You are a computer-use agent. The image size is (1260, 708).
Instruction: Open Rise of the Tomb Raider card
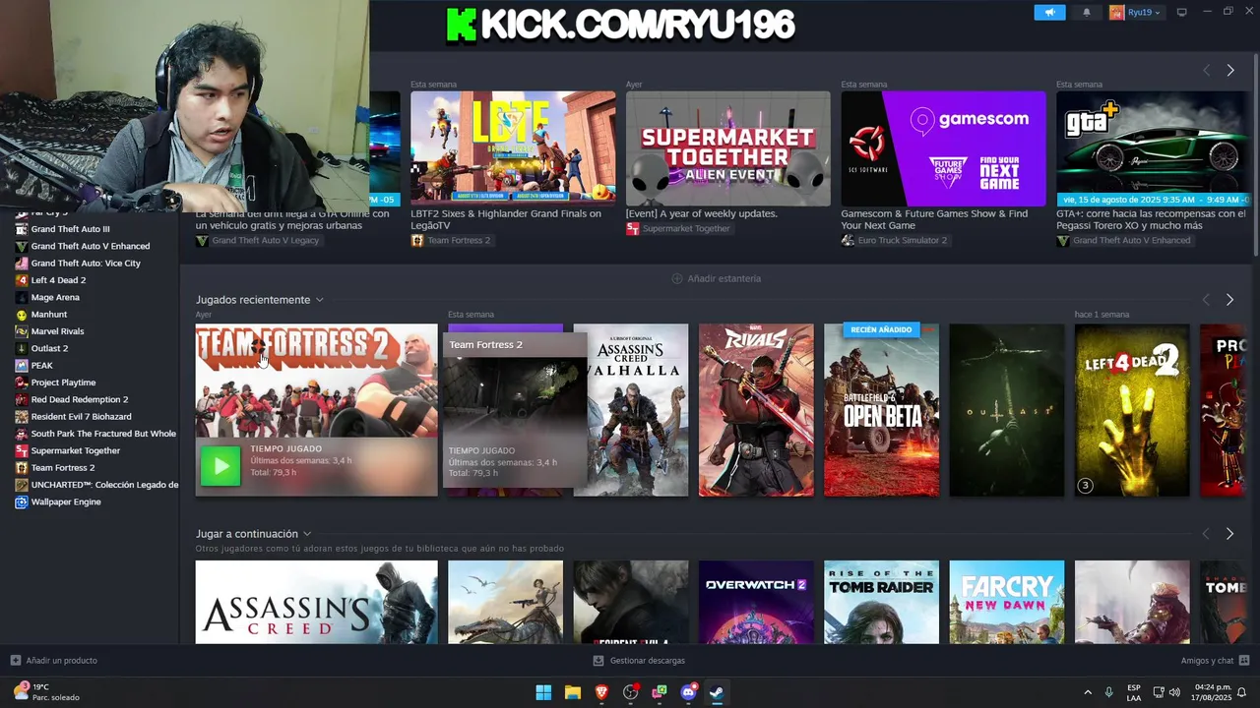click(x=881, y=602)
